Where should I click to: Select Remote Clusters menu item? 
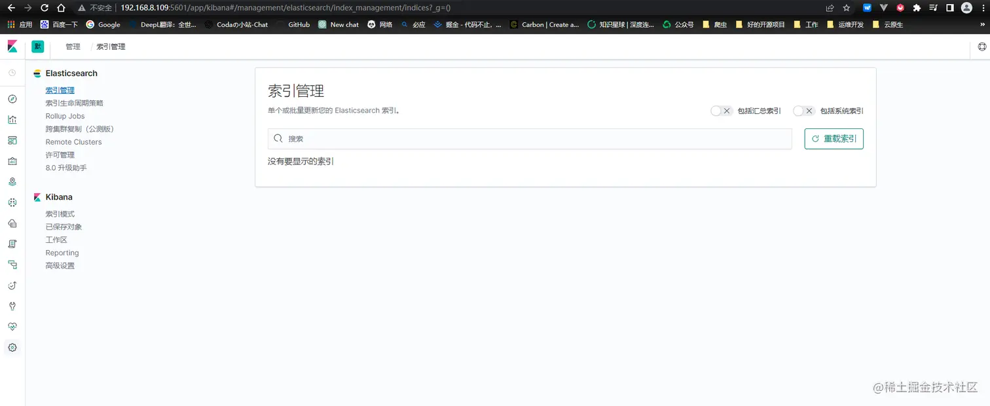point(73,142)
